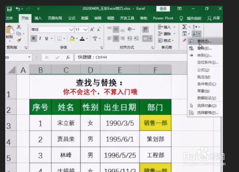This screenshot has width=239, height=172.
Task: Click the phonetic guide (wén) icon
Action: click(95, 39)
